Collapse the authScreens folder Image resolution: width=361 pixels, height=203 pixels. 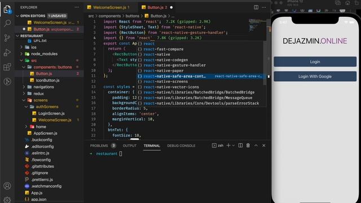pyautogui.click(x=26, y=107)
